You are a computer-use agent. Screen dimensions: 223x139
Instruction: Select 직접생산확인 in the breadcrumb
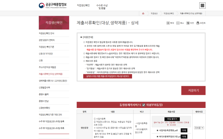tap(169, 13)
